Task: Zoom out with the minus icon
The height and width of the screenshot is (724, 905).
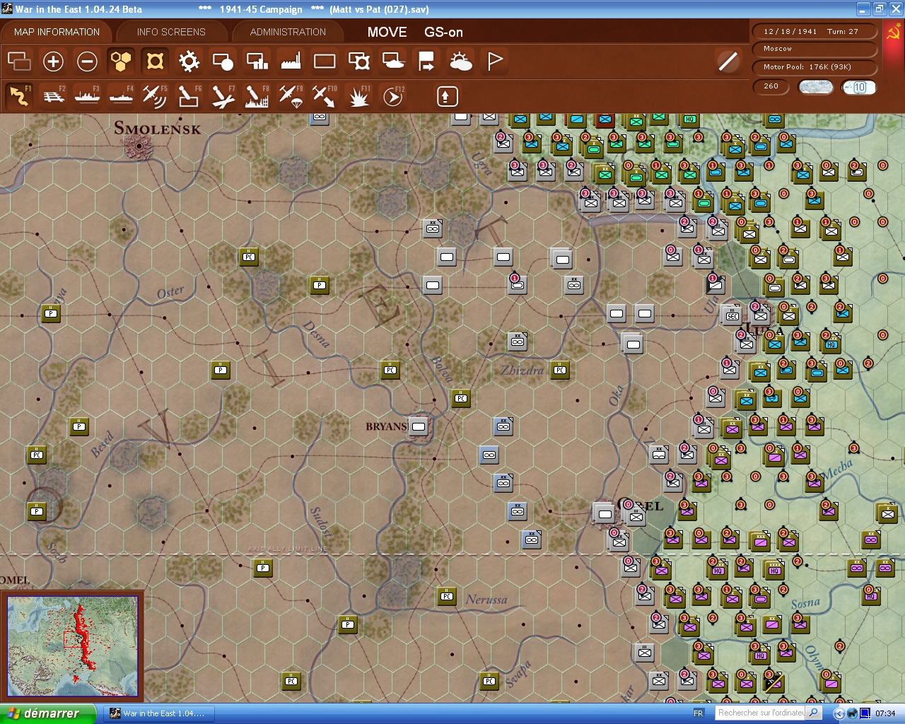Action: tap(87, 62)
